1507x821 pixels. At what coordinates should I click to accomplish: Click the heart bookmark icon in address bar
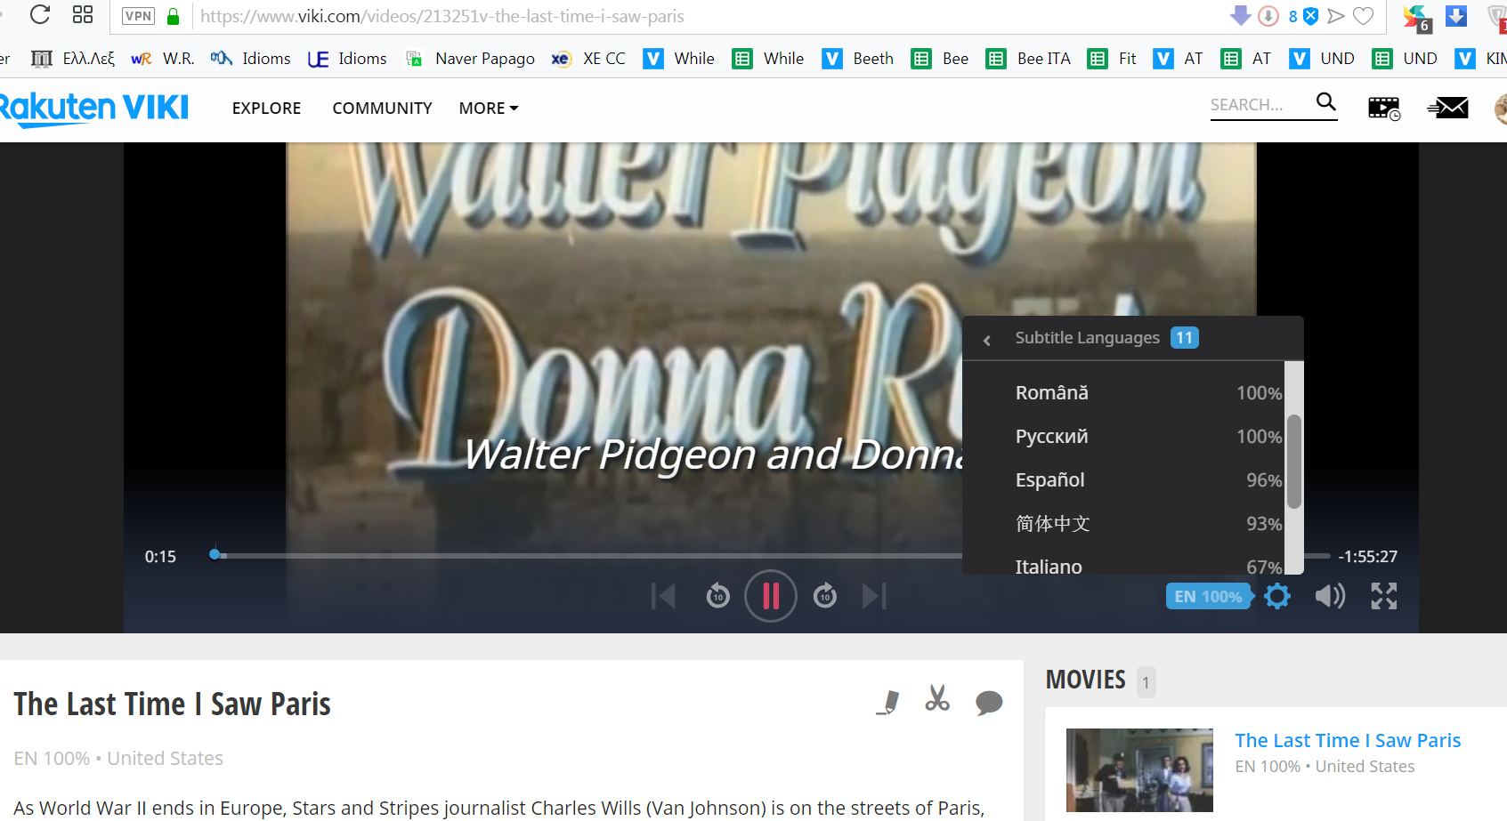(x=1363, y=16)
